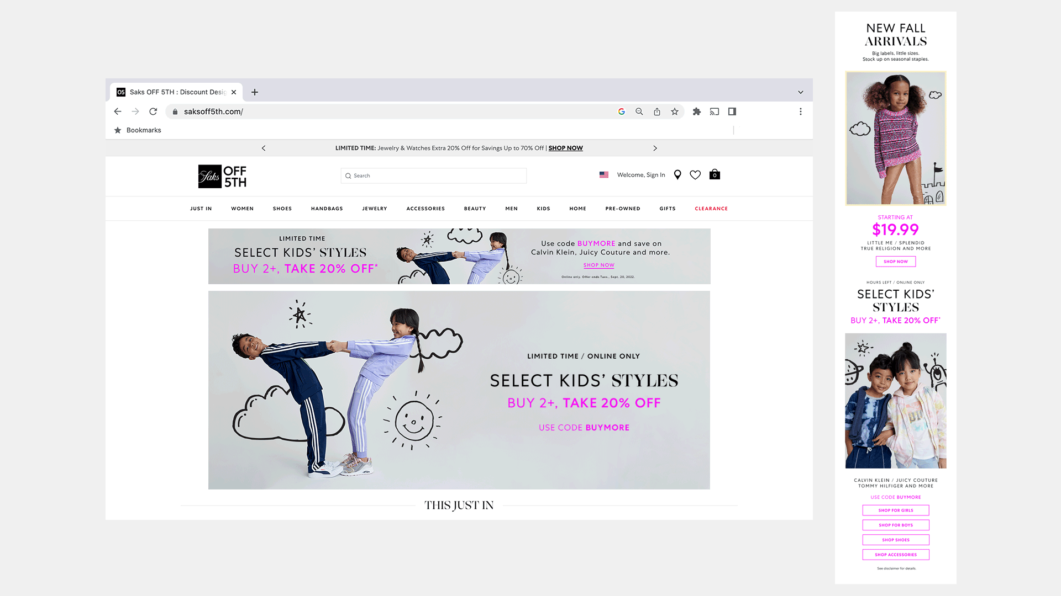This screenshot has width=1061, height=596.
Task: Open the HOME menu
Action: coord(578,209)
